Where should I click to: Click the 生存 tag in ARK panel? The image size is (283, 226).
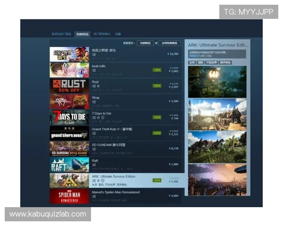click(x=192, y=62)
